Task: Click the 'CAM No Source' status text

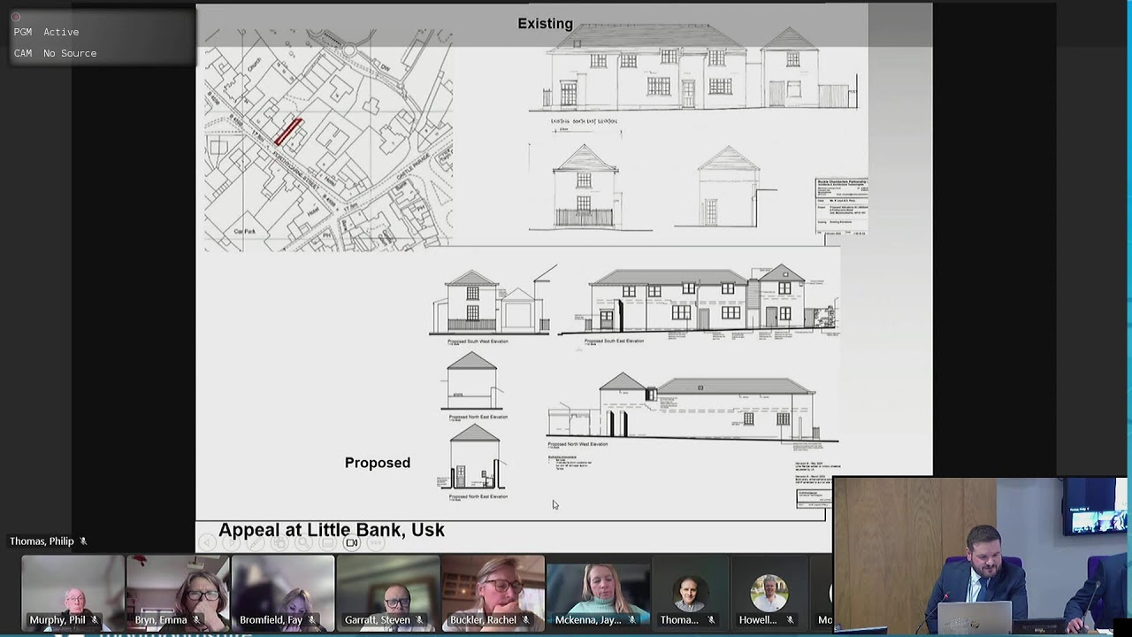Action: [x=55, y=53]
